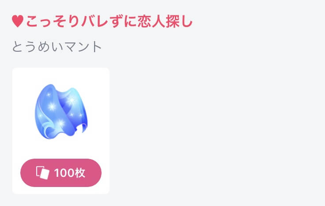Tap the ticket sheets icon next to 100枚
Viewport: 325px width, 206px height.
43,172
